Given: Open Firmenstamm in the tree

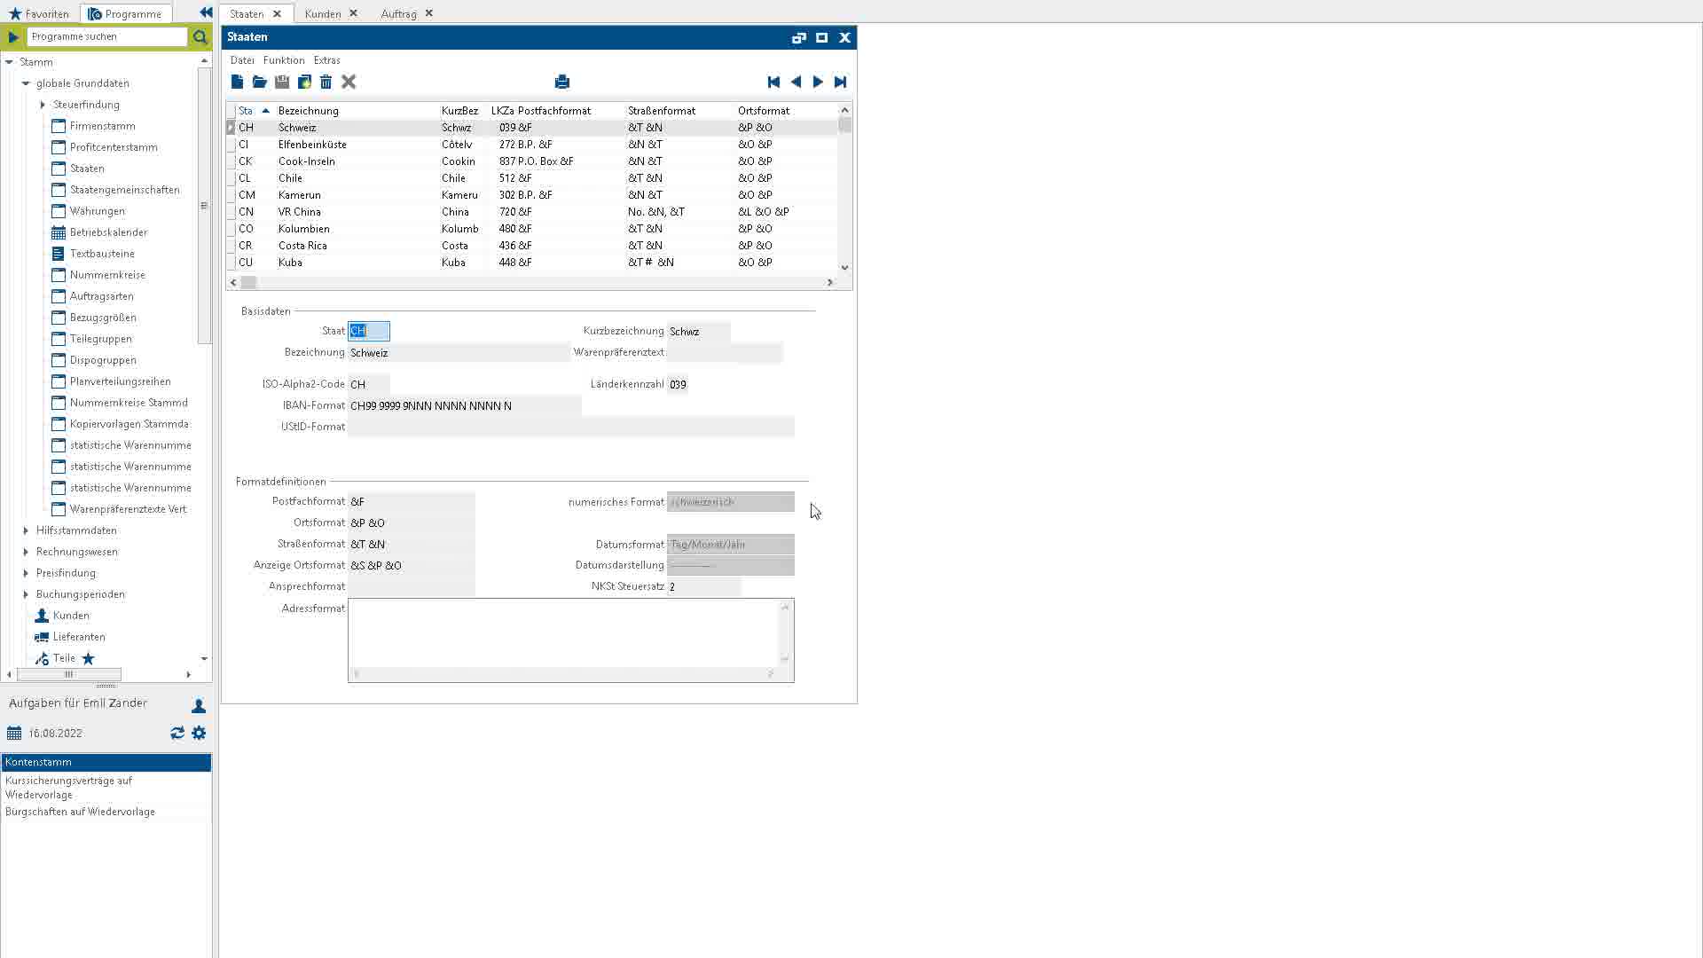Looking at the screenshot, I should point(102,126).
